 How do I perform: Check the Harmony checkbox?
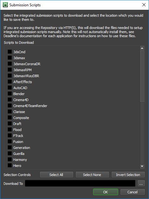pos(10,159)
